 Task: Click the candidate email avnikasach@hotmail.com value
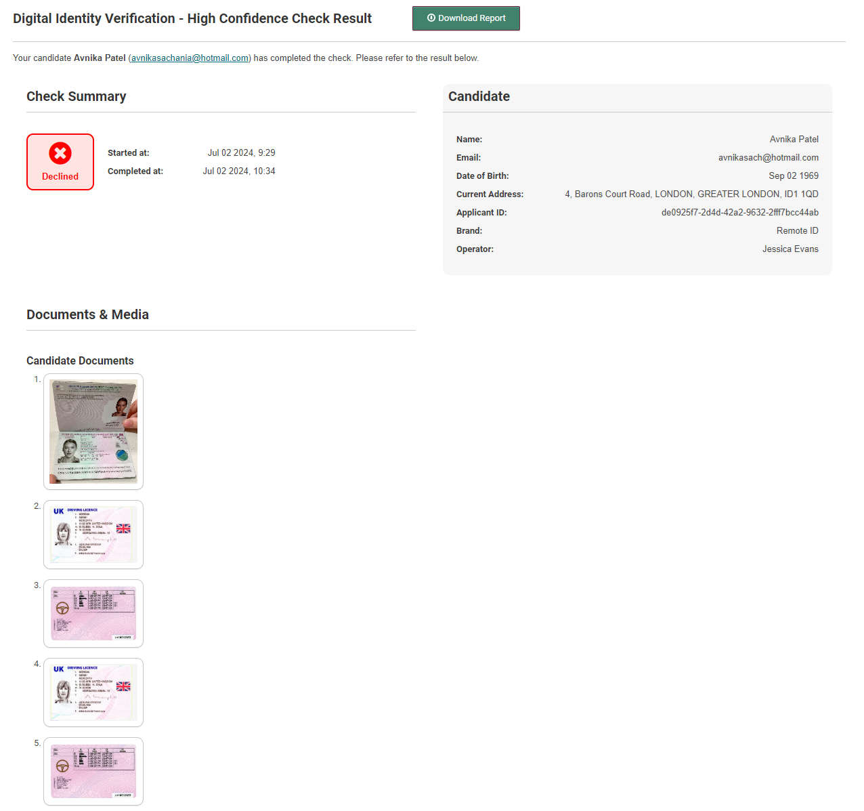768,158
